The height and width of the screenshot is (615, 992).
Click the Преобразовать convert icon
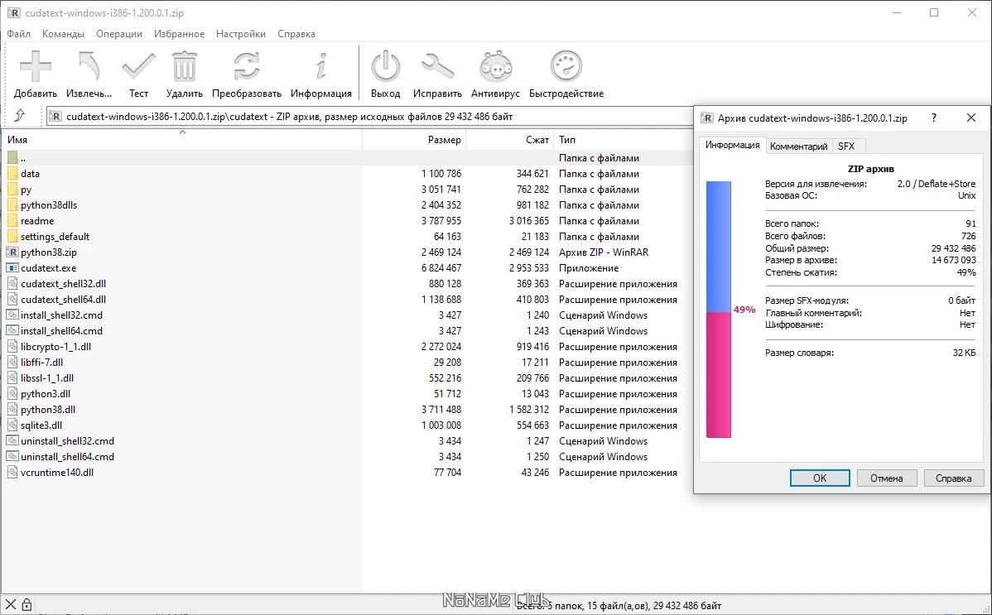click(x=246, y=66)
